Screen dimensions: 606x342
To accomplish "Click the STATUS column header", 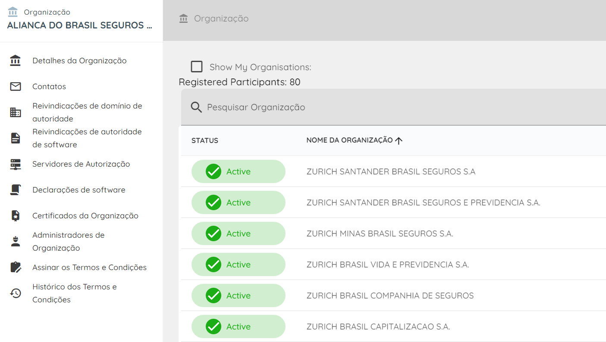I will (x=205, y=140).
